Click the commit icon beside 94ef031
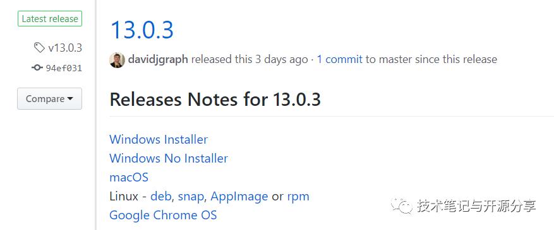The height and width of the screenshot is (230, 554). tap(37, 67)
